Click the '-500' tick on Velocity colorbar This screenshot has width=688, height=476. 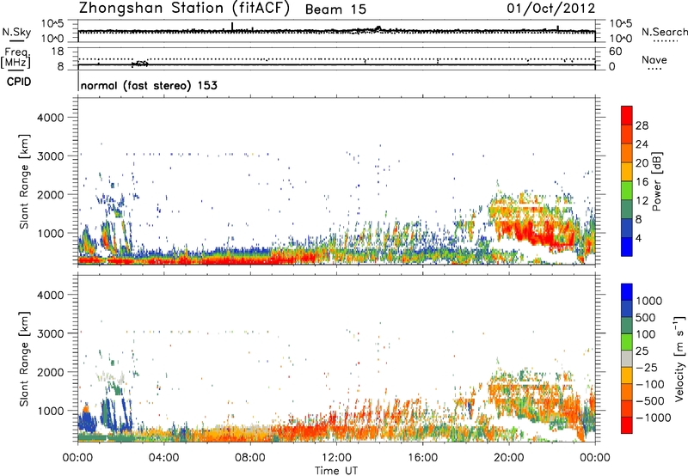[x=650, y=401]
